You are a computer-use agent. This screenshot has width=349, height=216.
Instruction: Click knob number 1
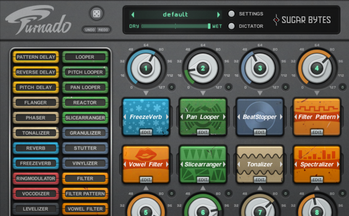pyautogui.click(x=146, y=68)
